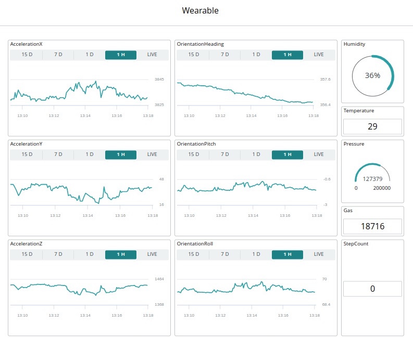Select 7 D range in AccelerationY widget

click(58, 154)
